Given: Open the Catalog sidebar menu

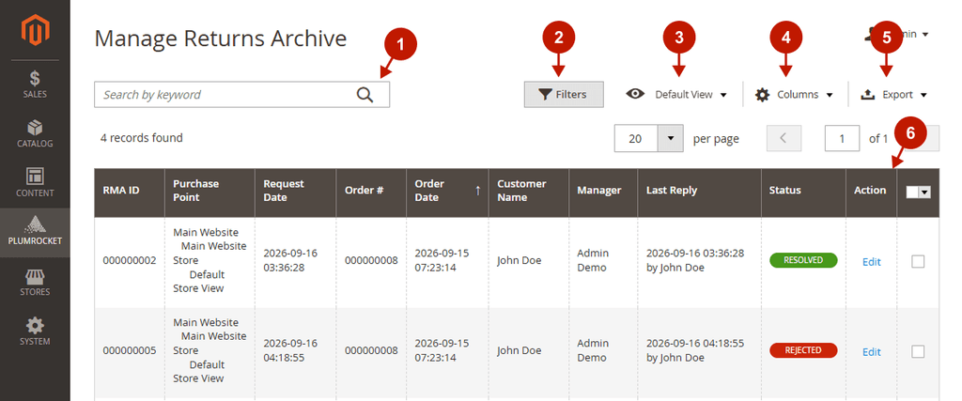Looking at the screenshot, I should tap(35, 133).
